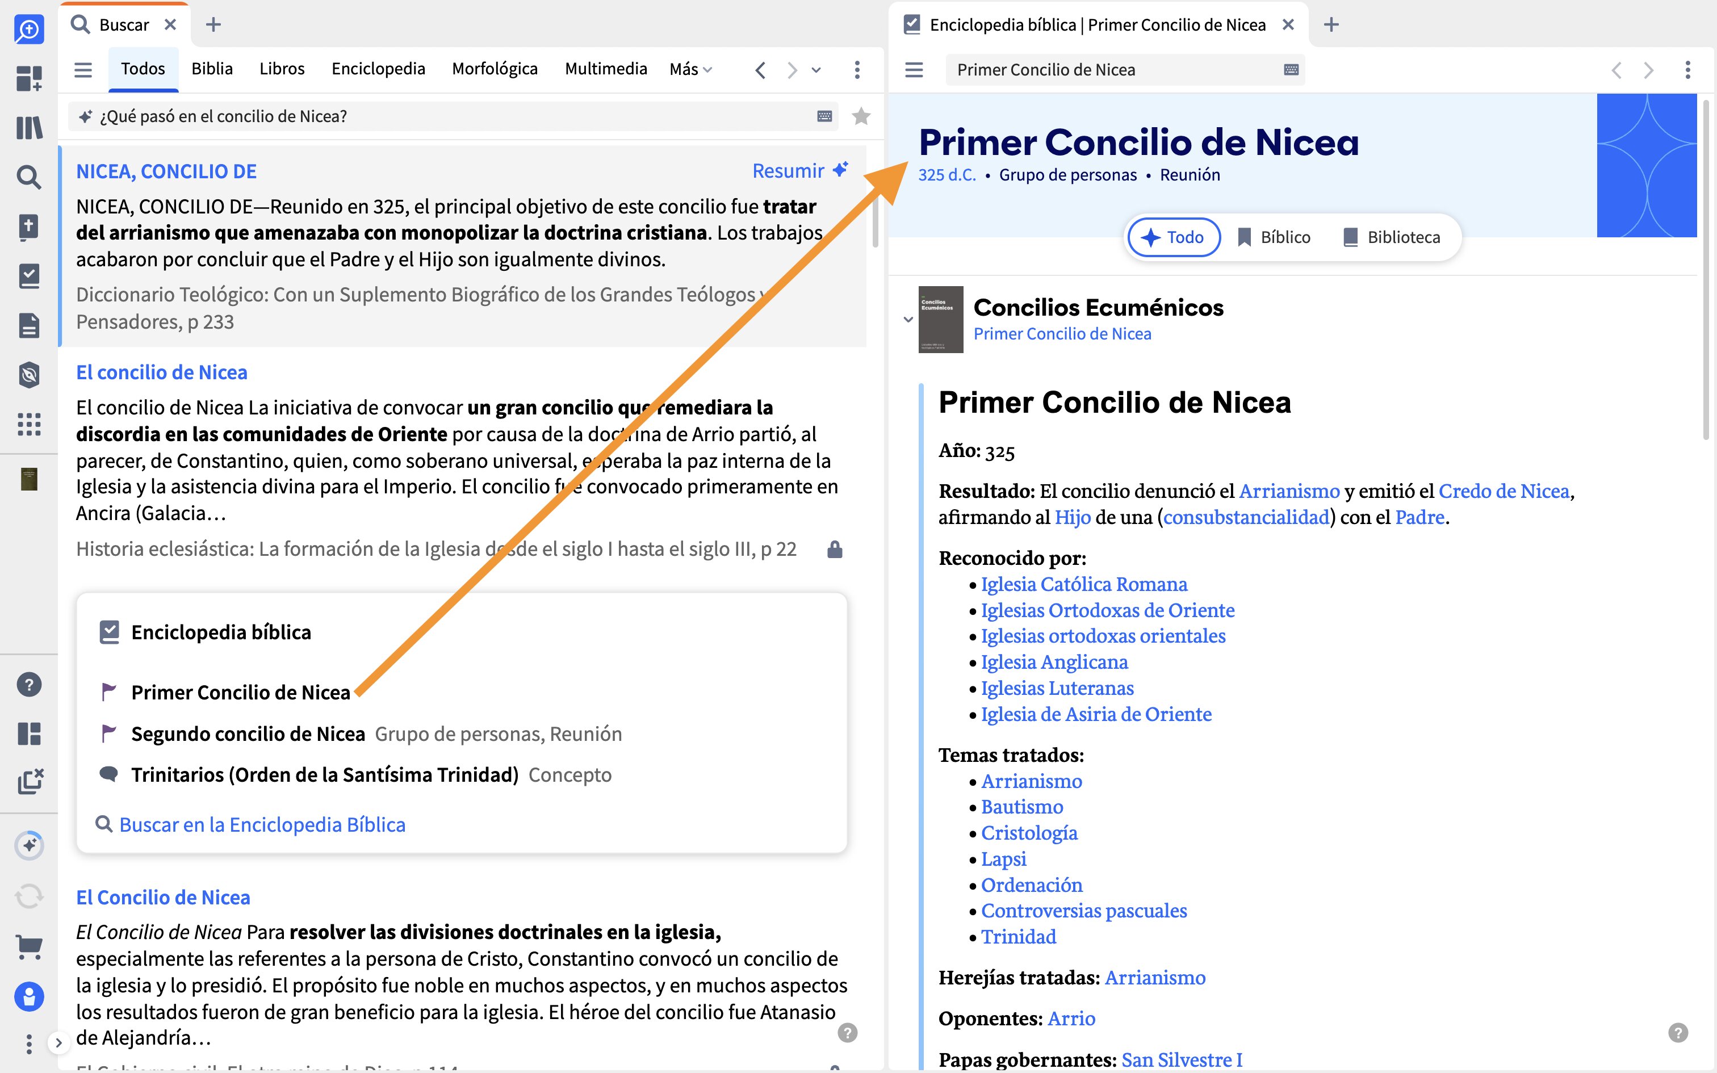This screenshot has width=1717, height=1073.
Task: Select the Biblioteca filter
Action: pos(1391,237)
